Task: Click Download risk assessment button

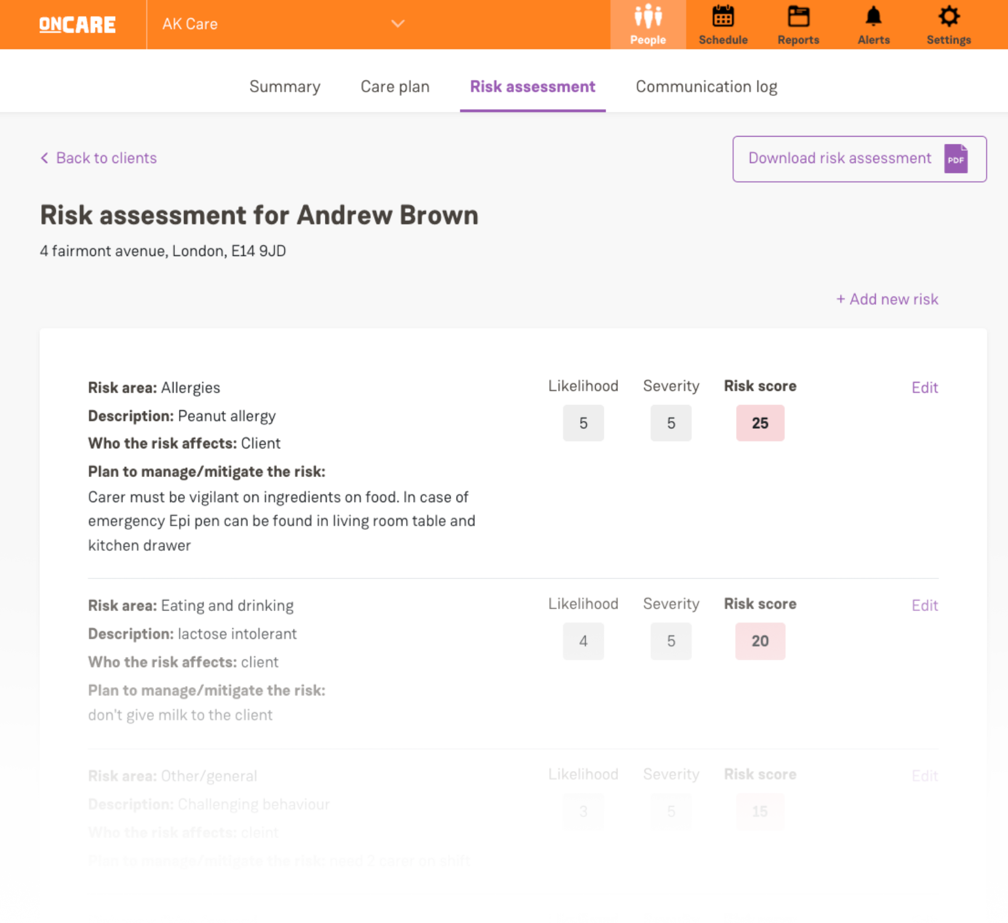Action: pos(839,159)
